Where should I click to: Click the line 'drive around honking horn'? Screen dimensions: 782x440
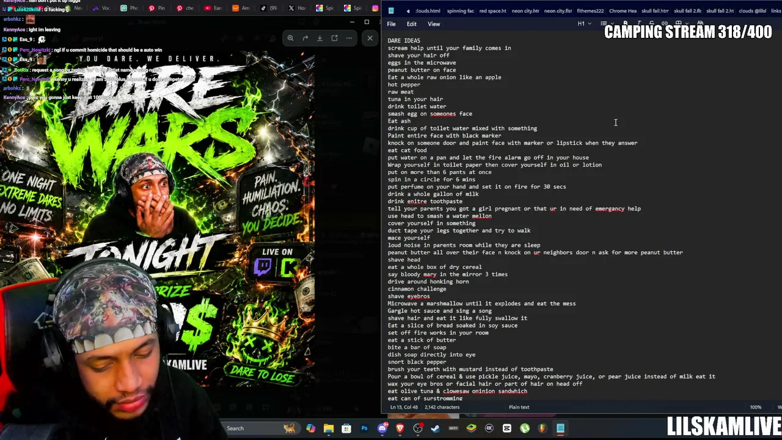pyautogui.click(x=428, y=282)
